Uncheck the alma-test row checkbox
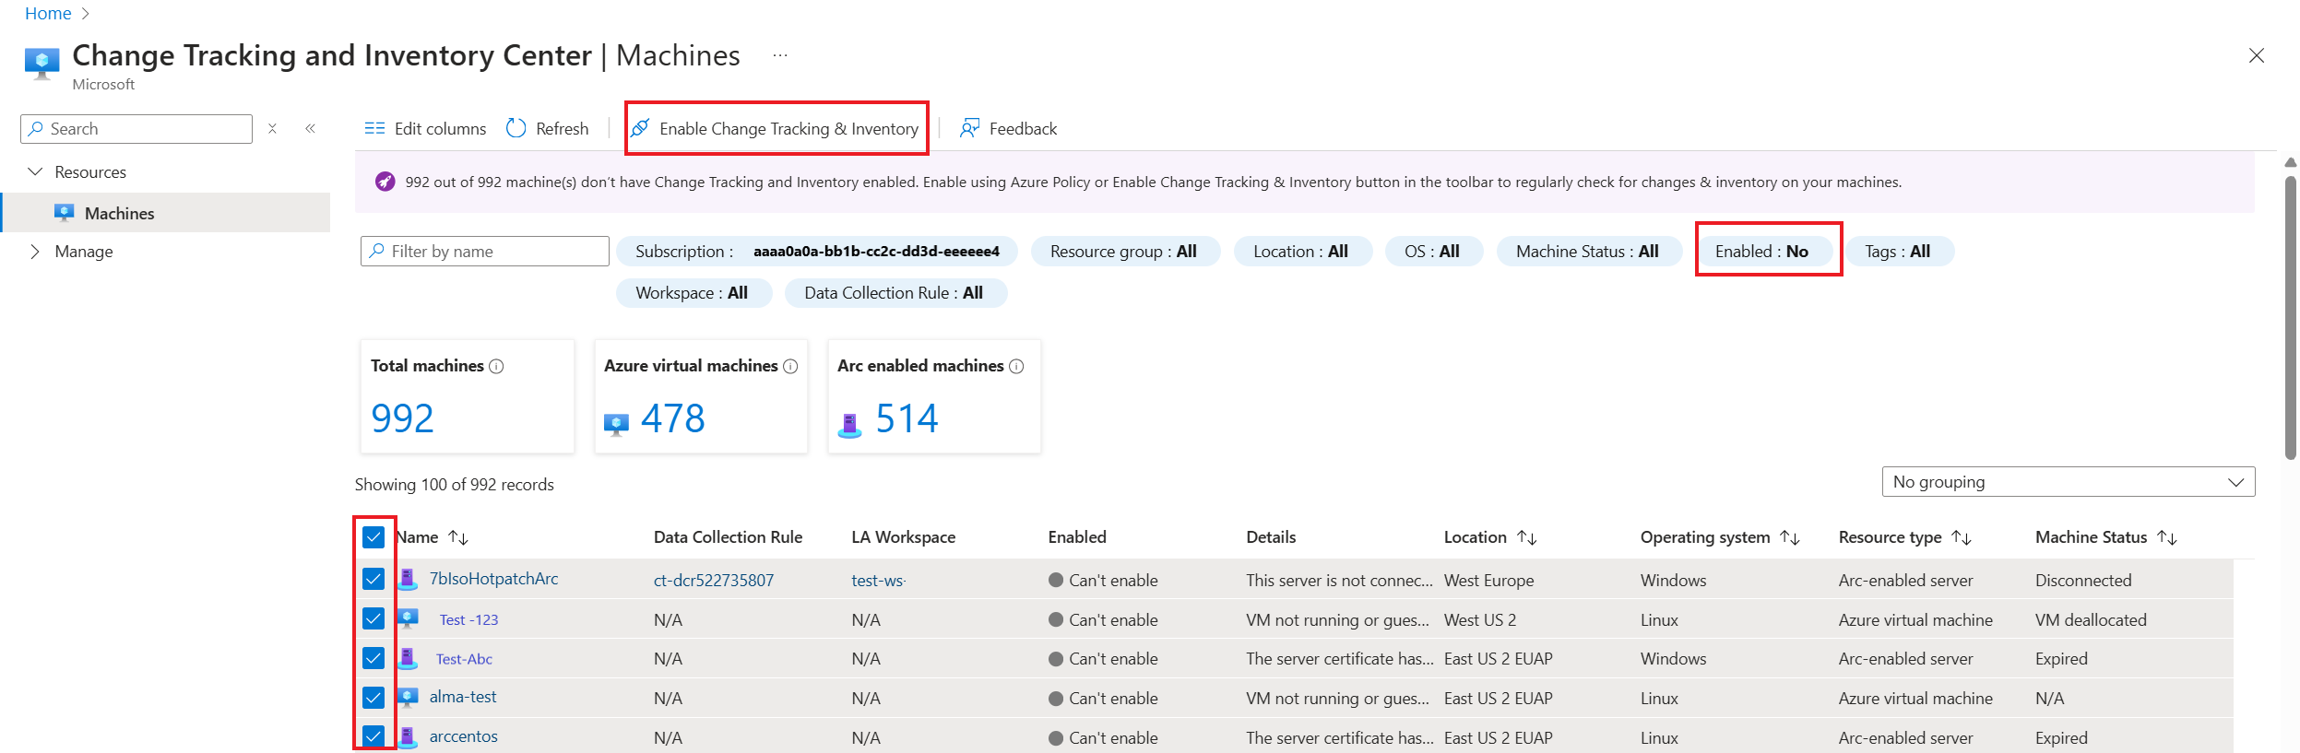The width and height of the screenshot is (2300, 753). pyautogui.click(x=373, y=698)
